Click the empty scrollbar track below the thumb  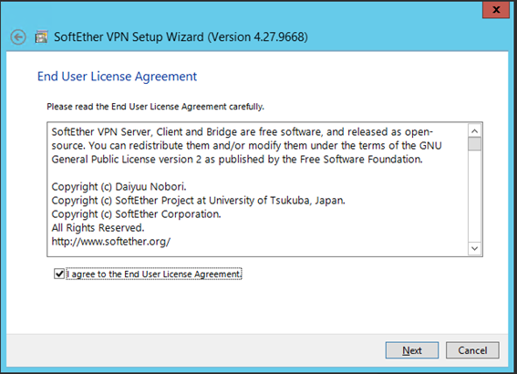coord(474,196)
